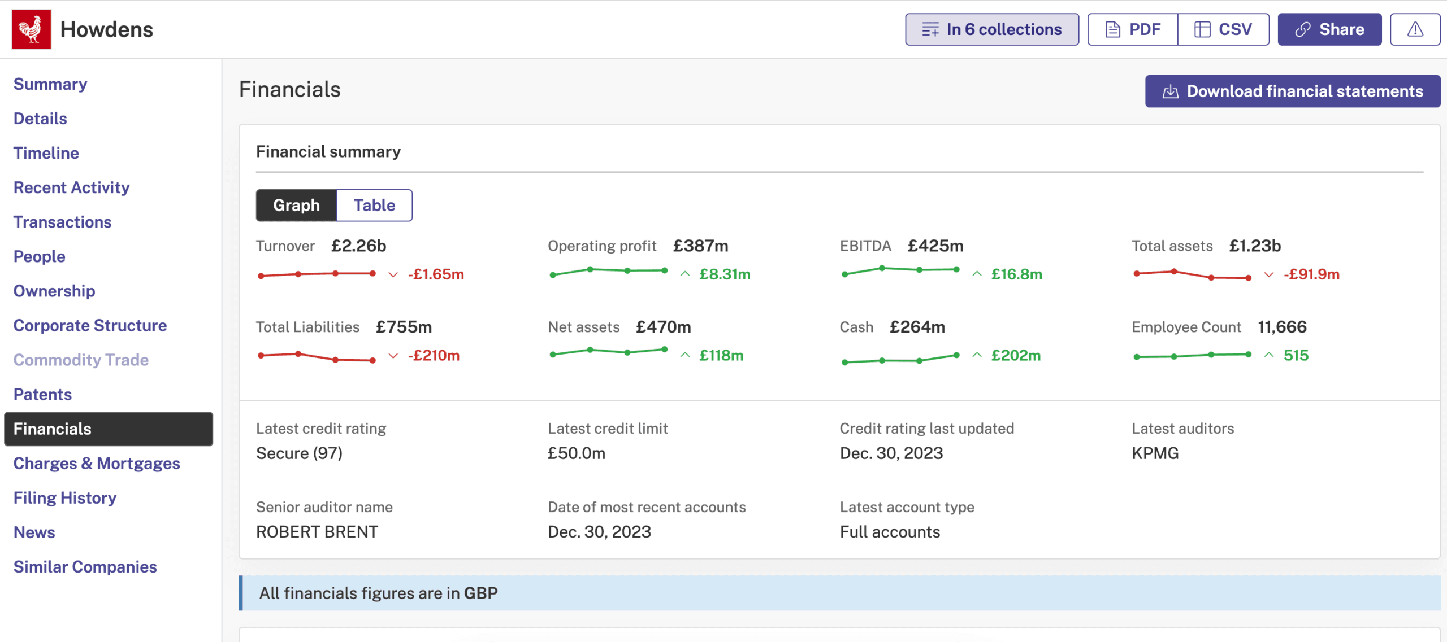Click the Total Liabilities change -£210m
The width and height of the screenshot is (1447, 642).
[x=434, y=356]
